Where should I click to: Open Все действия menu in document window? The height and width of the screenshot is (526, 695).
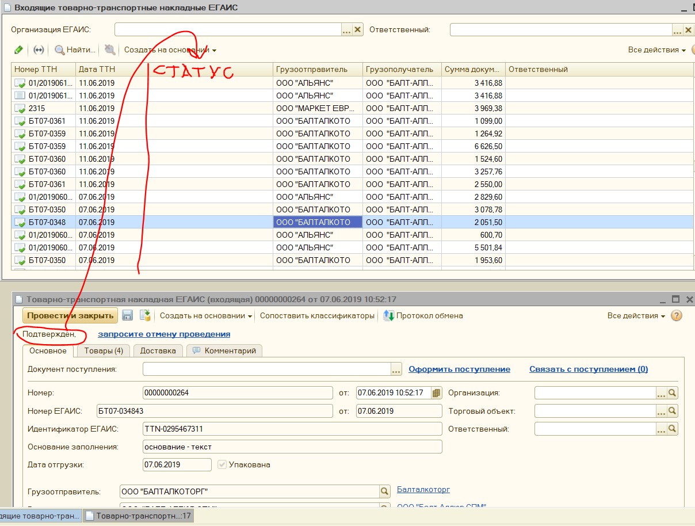pyautogui.click(x=636, y=315)
